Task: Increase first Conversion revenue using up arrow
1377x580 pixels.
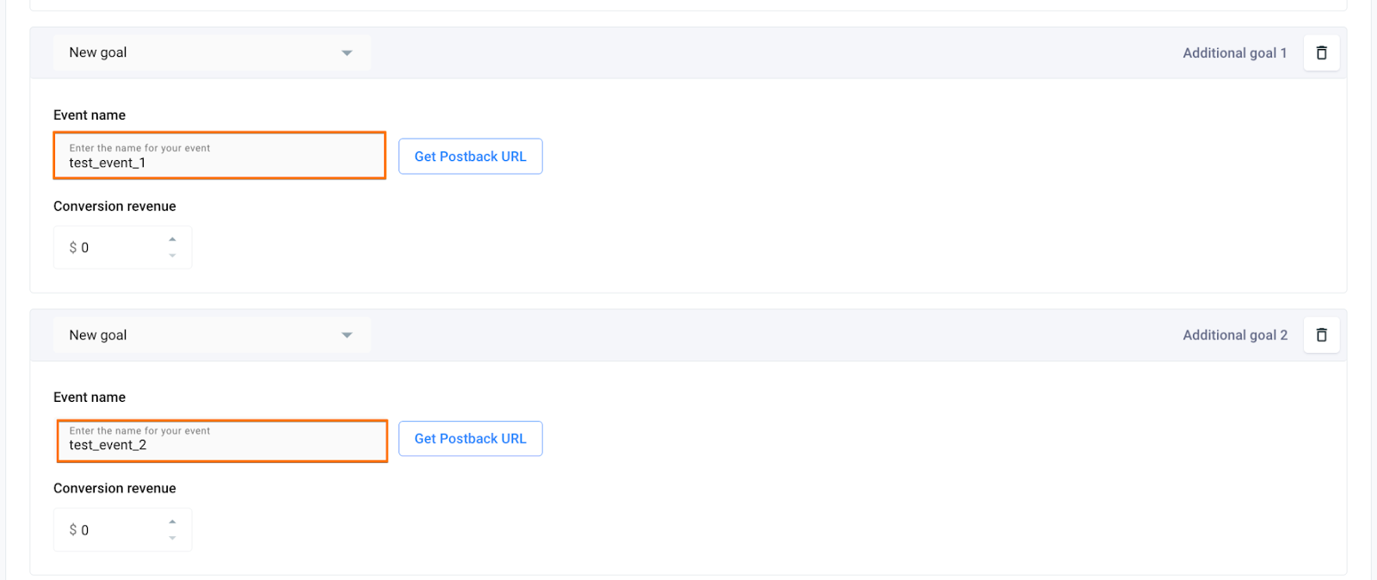Action: pyautogui.click(x=172, y=238)
